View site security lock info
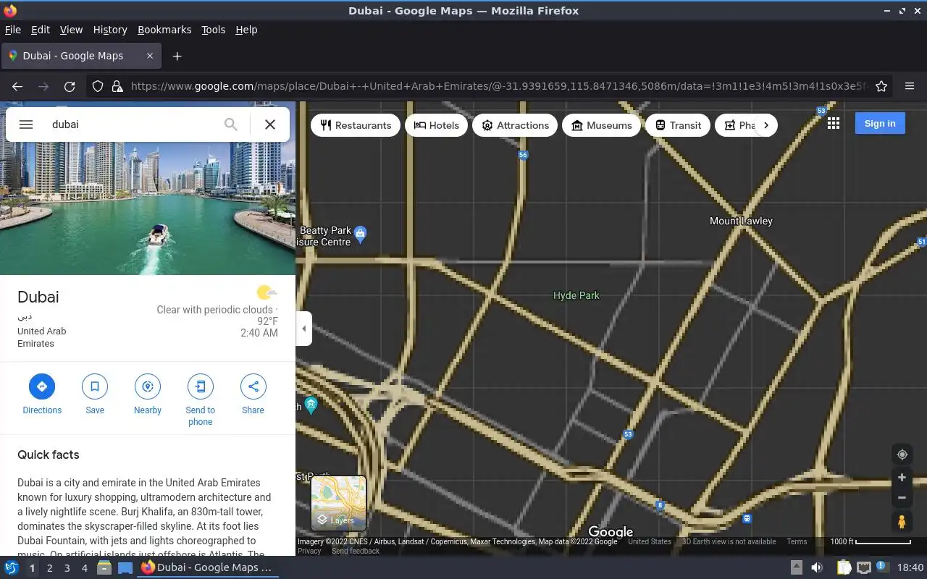Image resolution: width=927 pixels, height=579 pixels. point(117,86)
